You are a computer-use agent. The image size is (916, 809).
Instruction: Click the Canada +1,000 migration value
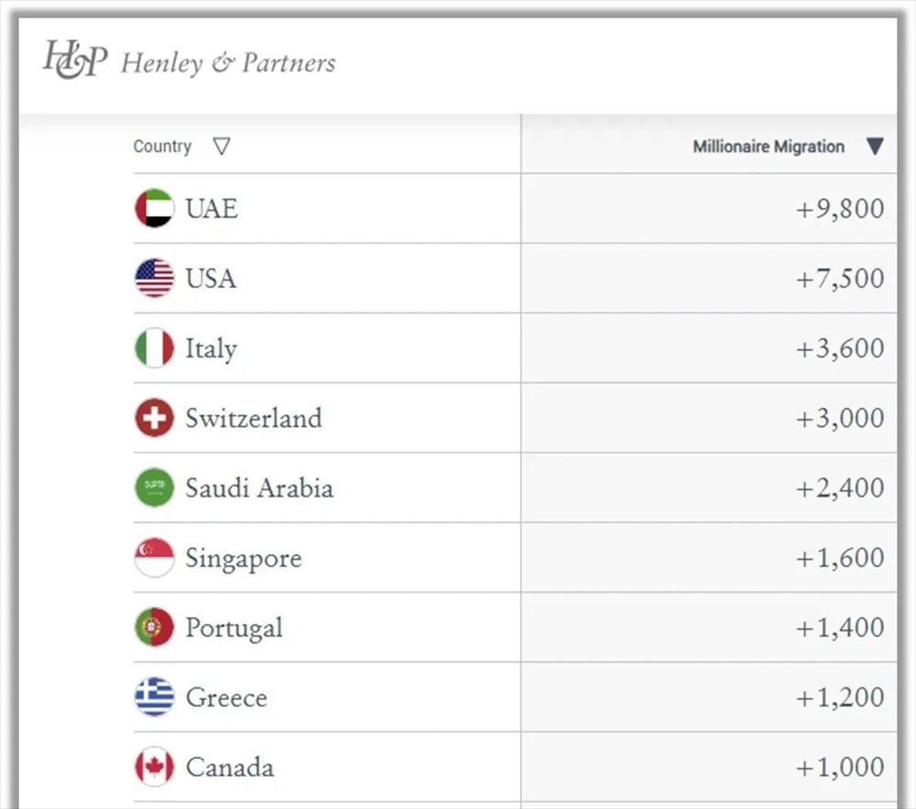tap(839, 767)
